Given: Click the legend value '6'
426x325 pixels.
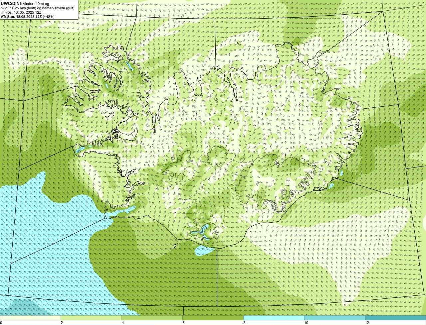Looking at the screenshot, I should (x=184, y=323).
